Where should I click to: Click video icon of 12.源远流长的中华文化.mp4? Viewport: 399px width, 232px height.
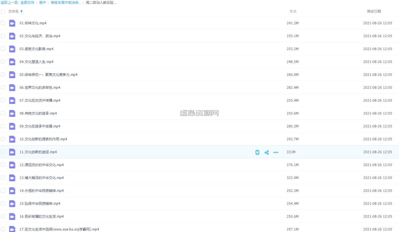(x=12, y=165)
